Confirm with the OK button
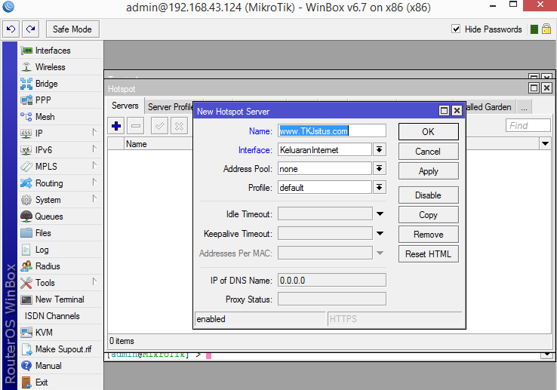Image resolution: width=557 pixels, height=390 pixels. click(x=429, y=132)
